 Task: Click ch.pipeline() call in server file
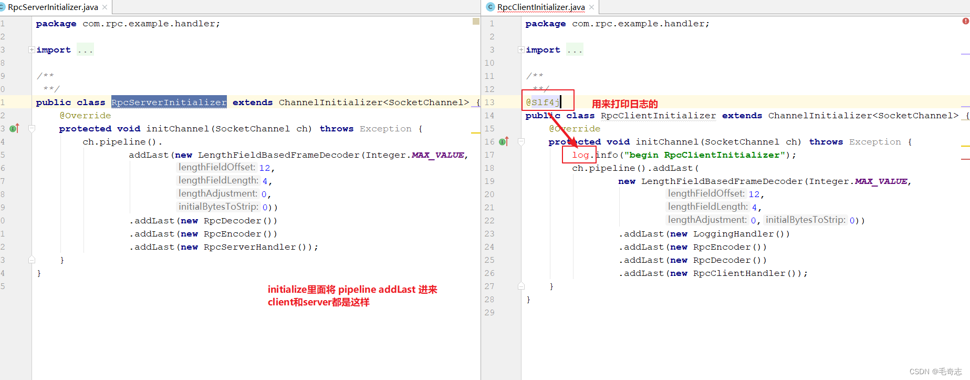coord(122,142)
